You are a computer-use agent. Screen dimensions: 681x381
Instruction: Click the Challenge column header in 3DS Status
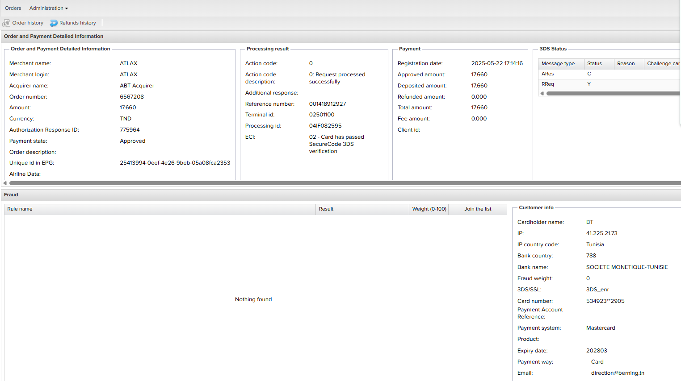[x=662, y=63]
